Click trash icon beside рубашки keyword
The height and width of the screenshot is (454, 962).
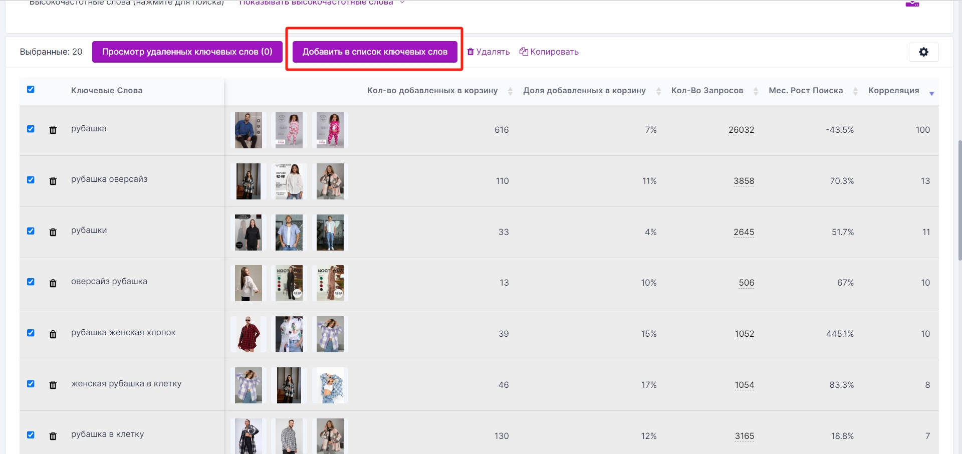point(53,233)
